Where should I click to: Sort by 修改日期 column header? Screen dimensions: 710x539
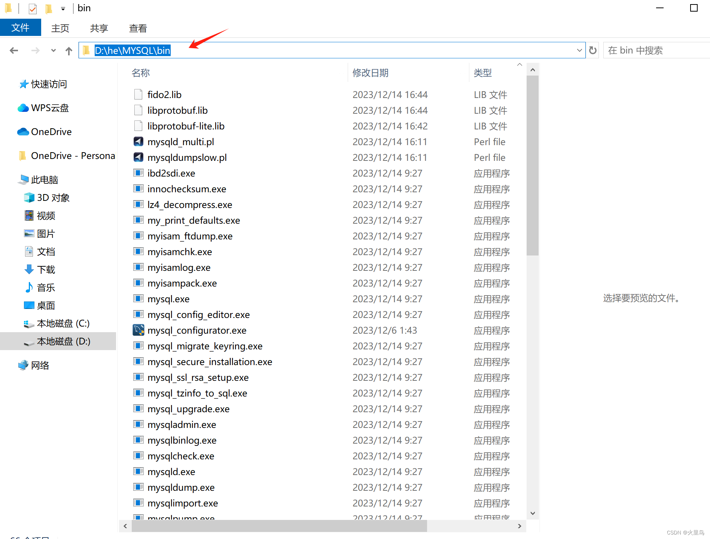[371, 73]
